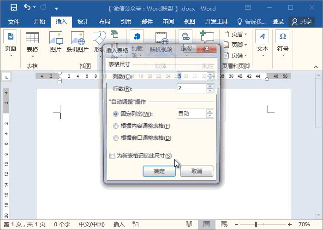Screen dimensions: 323x230
Task: Open the 文件 tab
Action: (13, 22)
